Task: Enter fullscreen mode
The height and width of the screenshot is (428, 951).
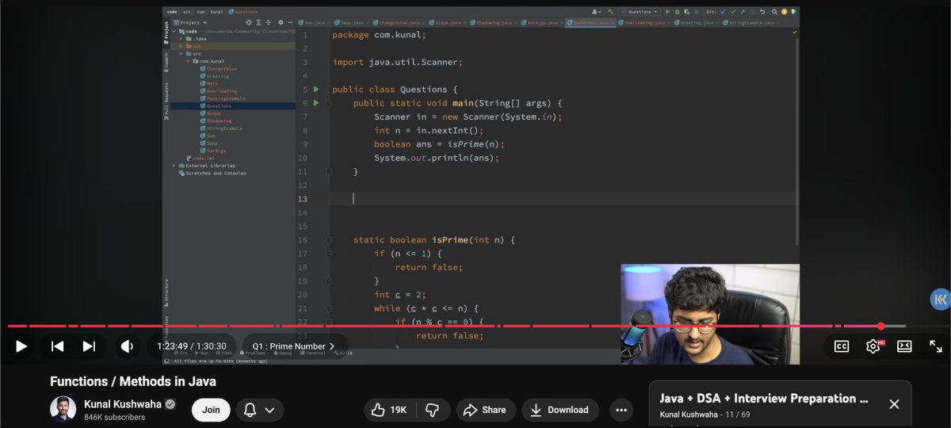Action: [935, 346]
